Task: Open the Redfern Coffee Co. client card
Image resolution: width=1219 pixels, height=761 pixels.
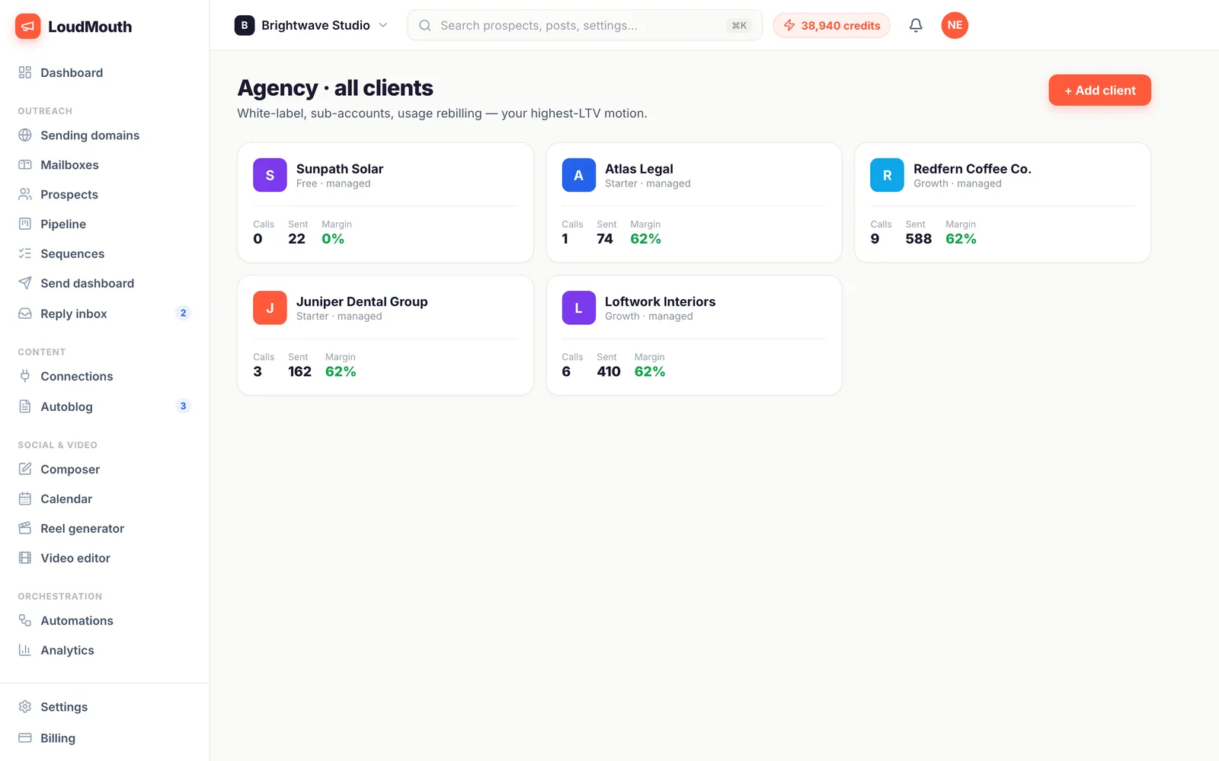Action: 1003,202
